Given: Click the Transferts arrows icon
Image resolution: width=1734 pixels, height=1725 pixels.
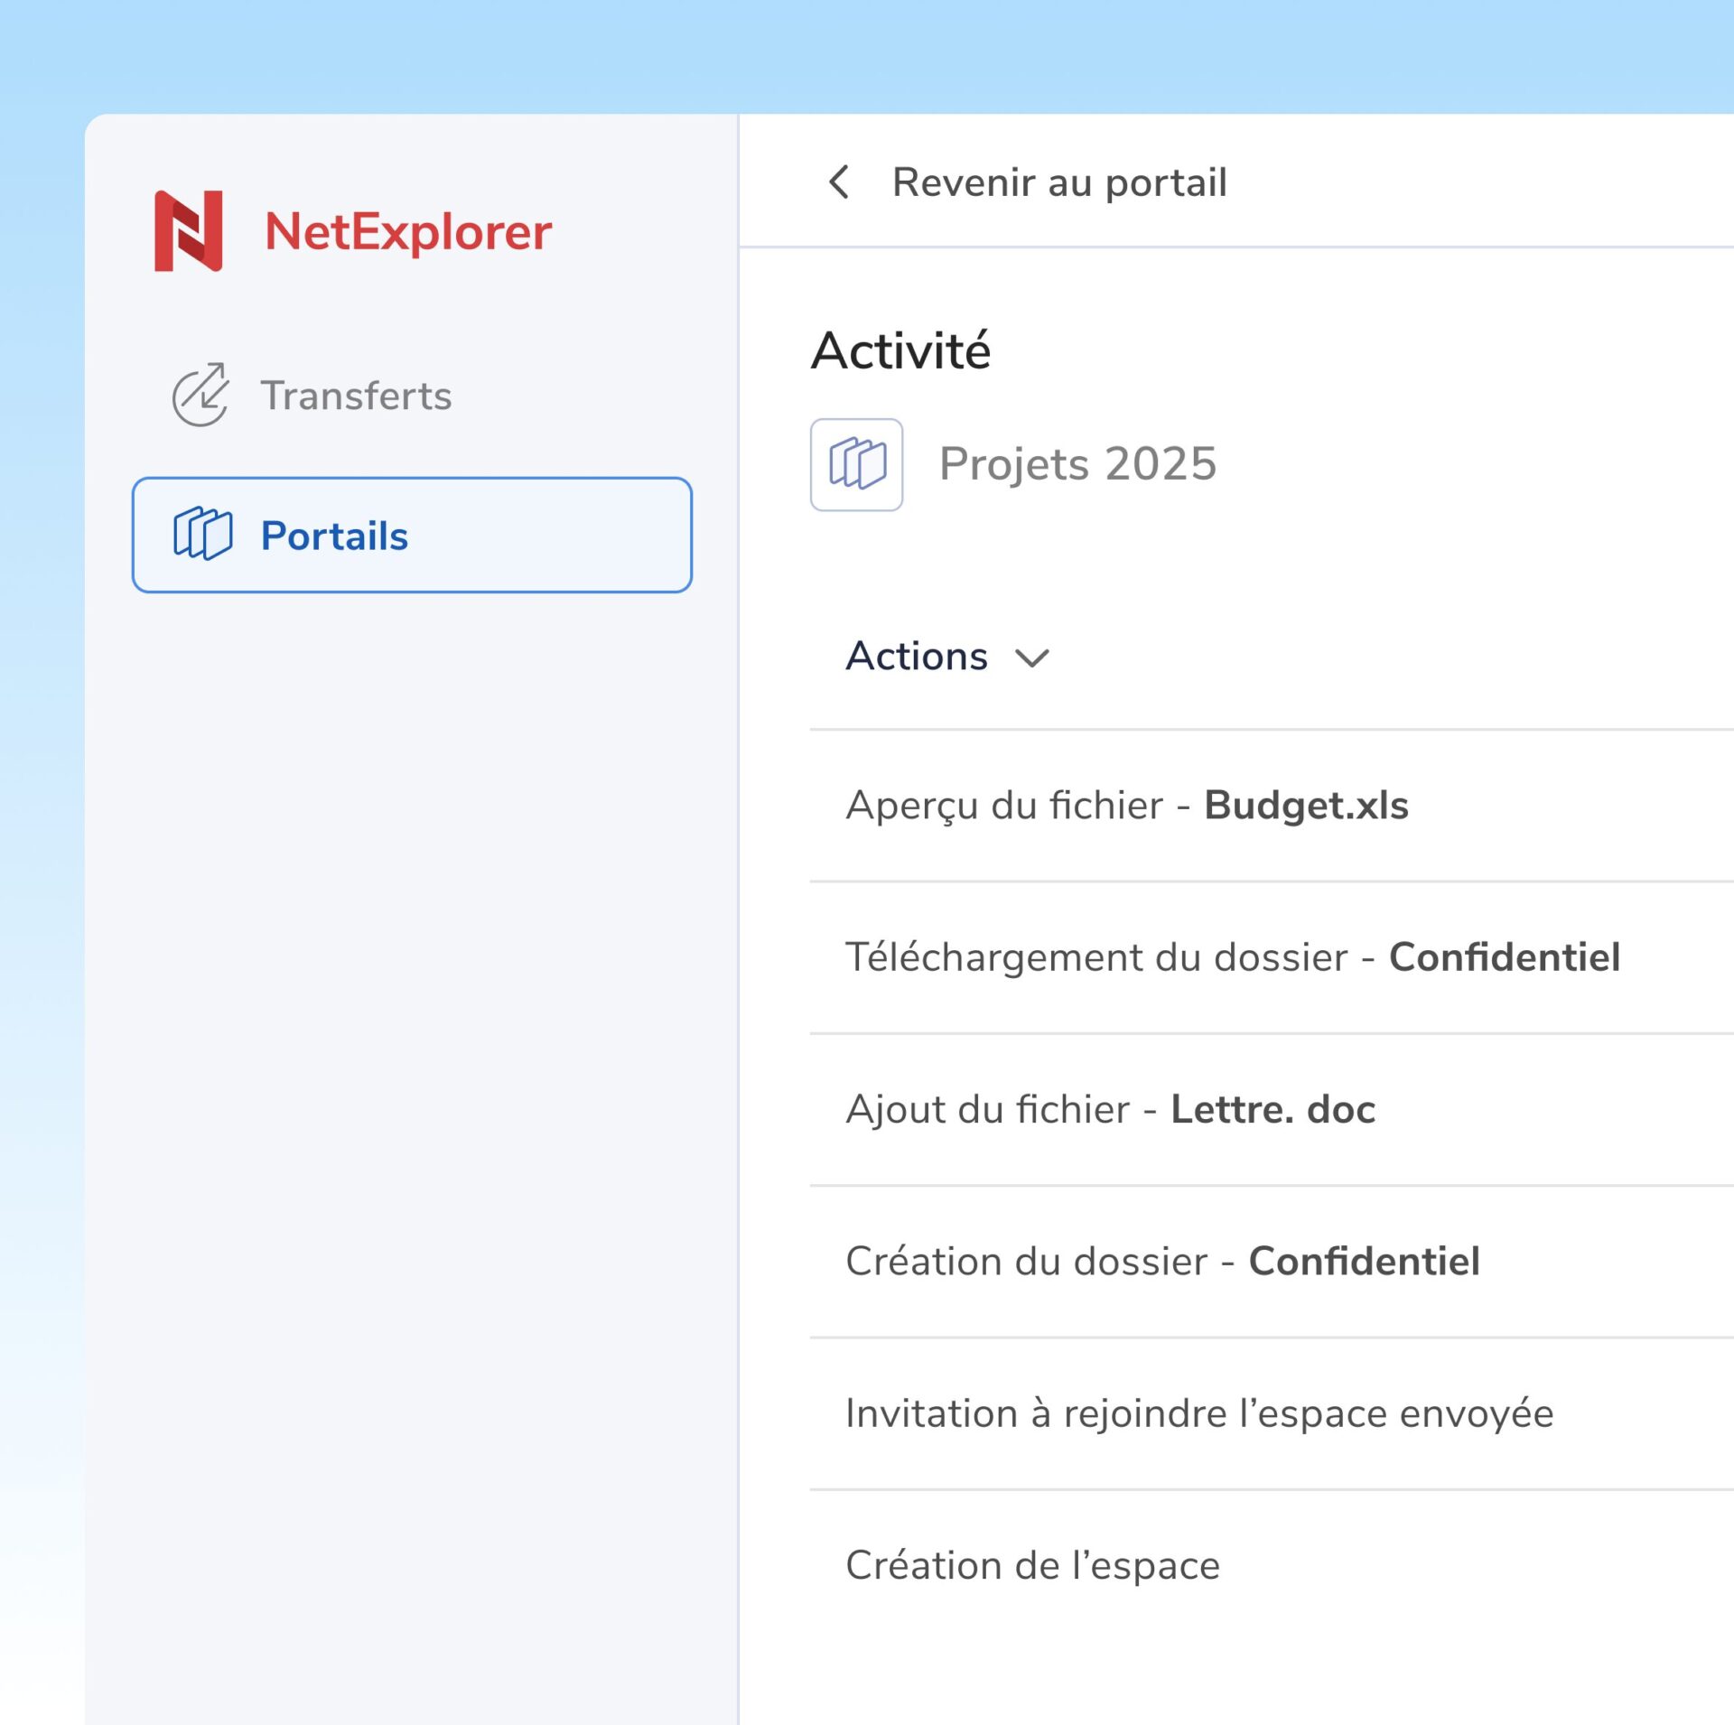Looking at the screenshot, I should coord(200,395).
